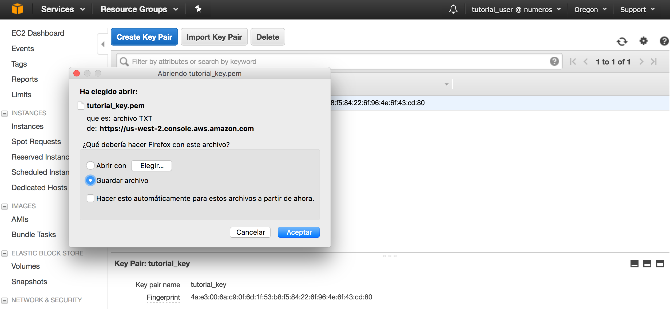Click the Aceptar button
The height and width of the screenshot is (309, 670).
(x=299, y=232)
